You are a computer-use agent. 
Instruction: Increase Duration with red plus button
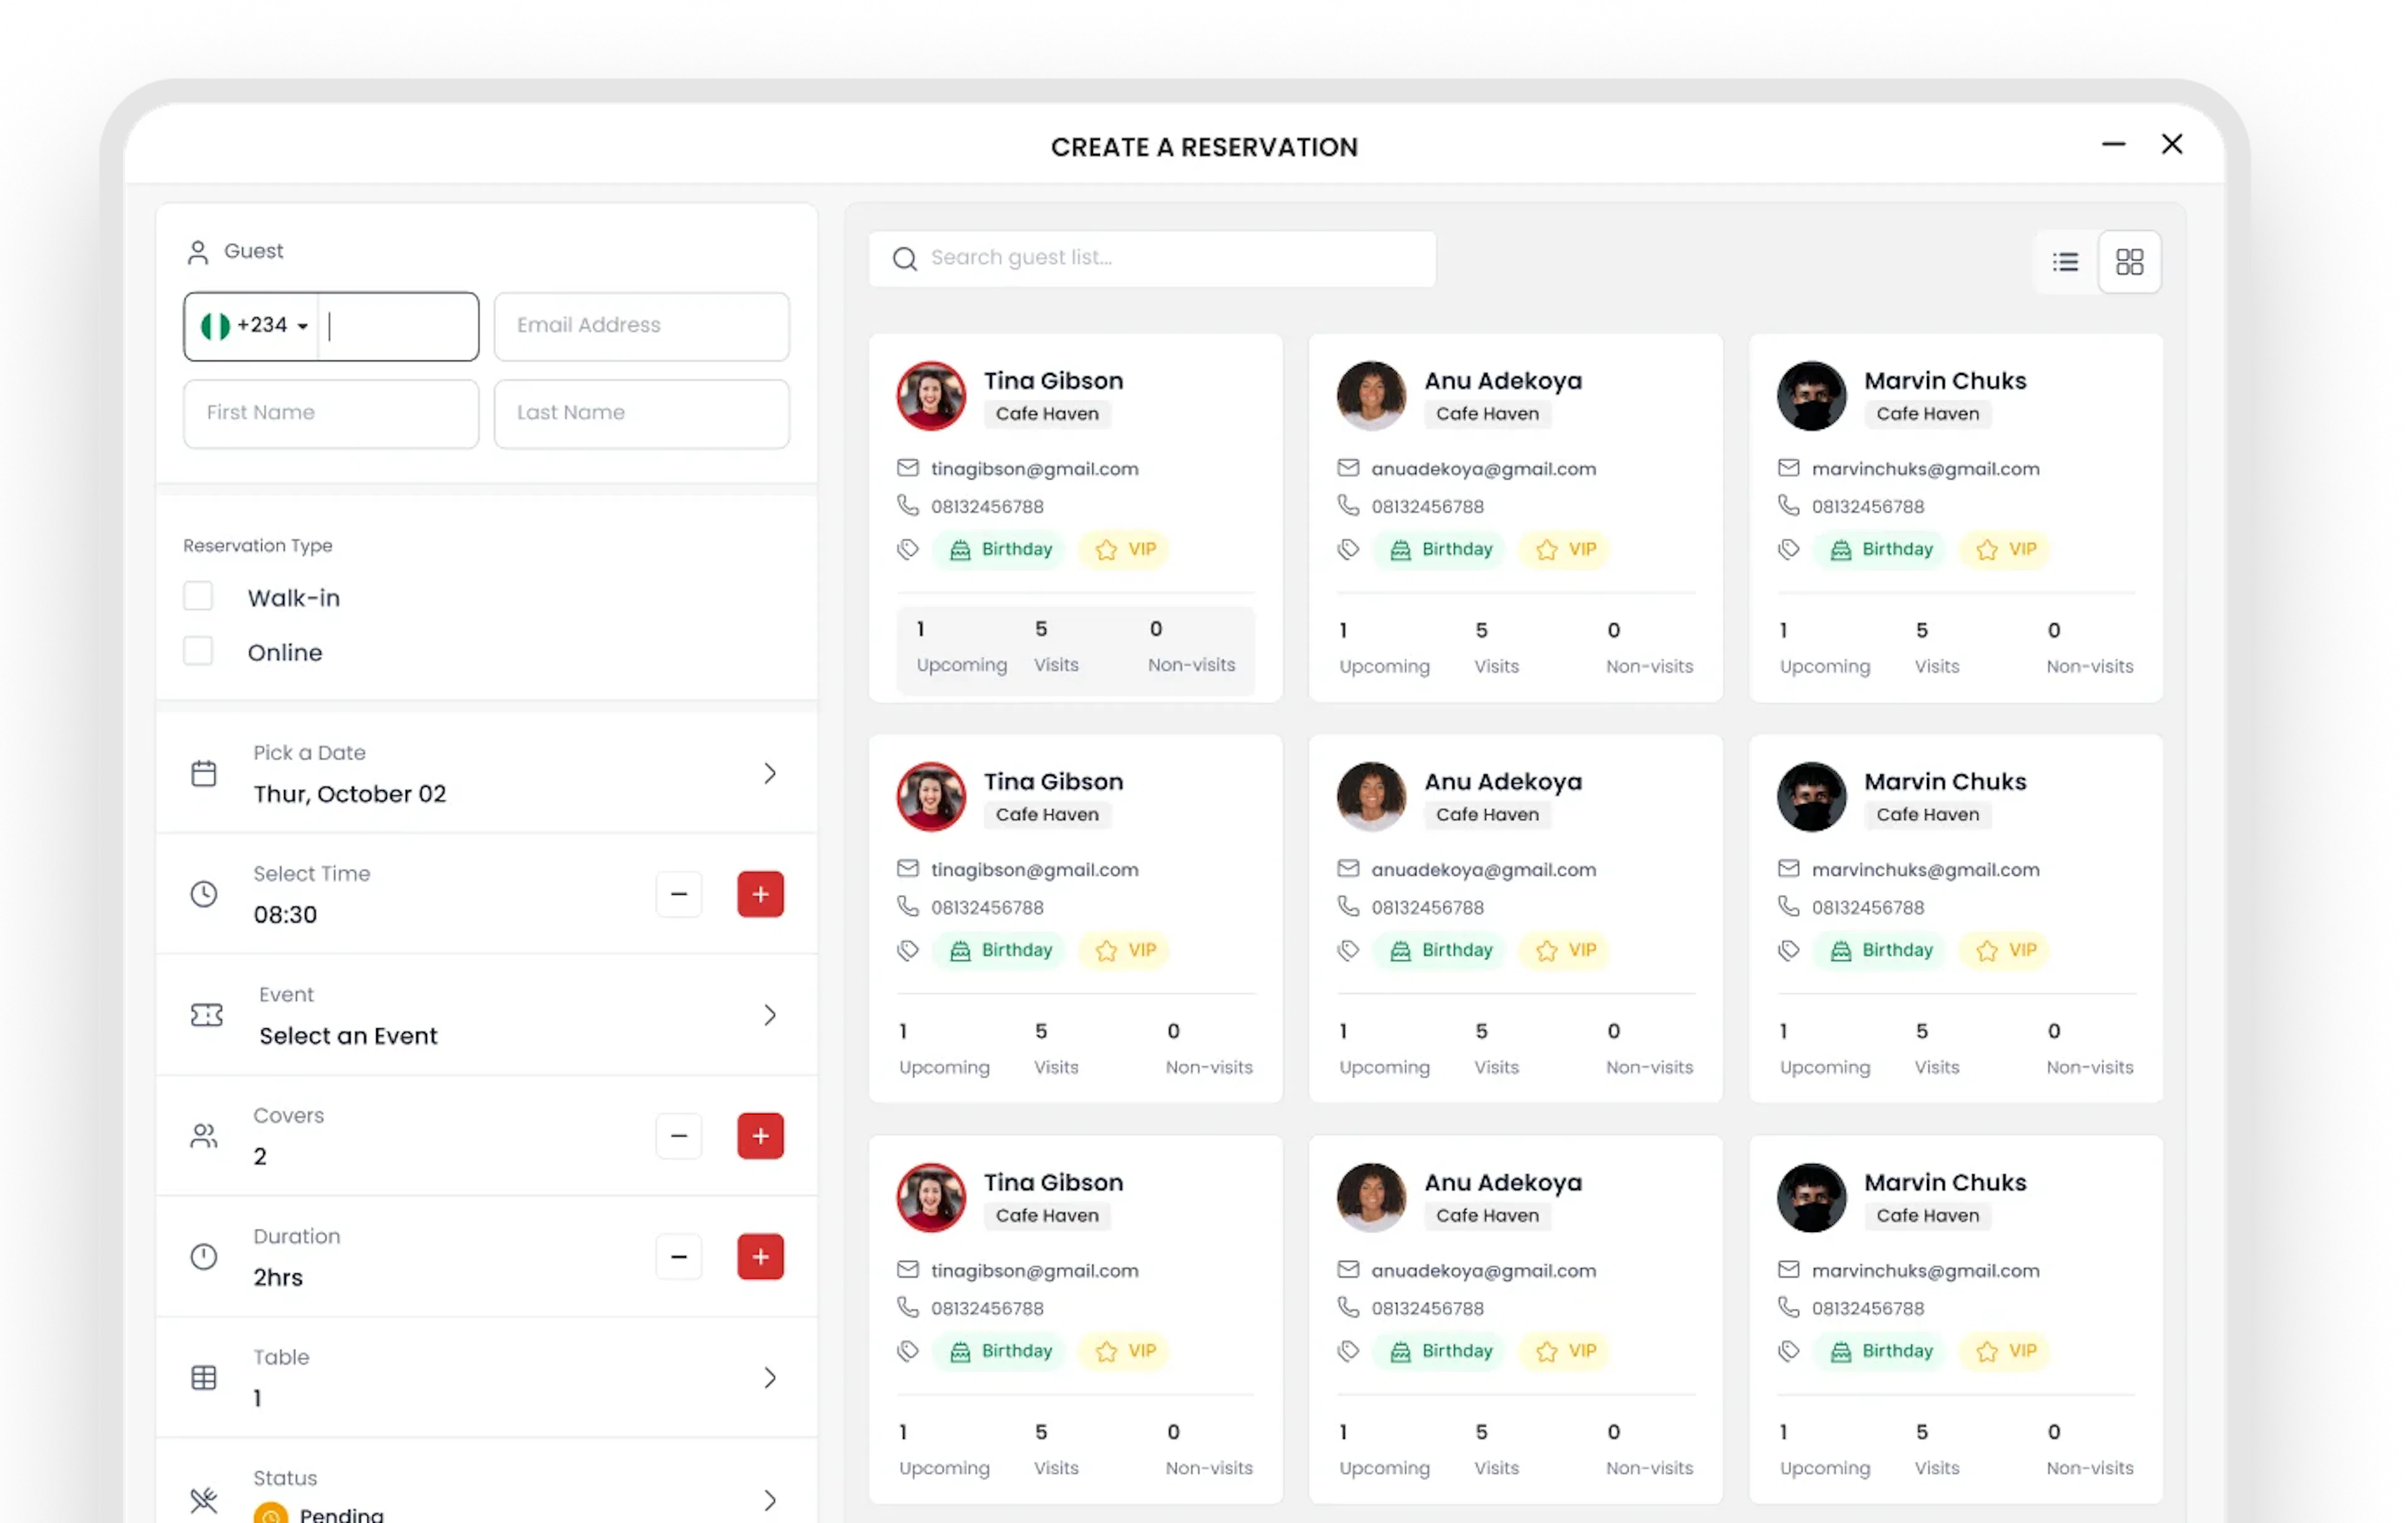[760, 1257]
